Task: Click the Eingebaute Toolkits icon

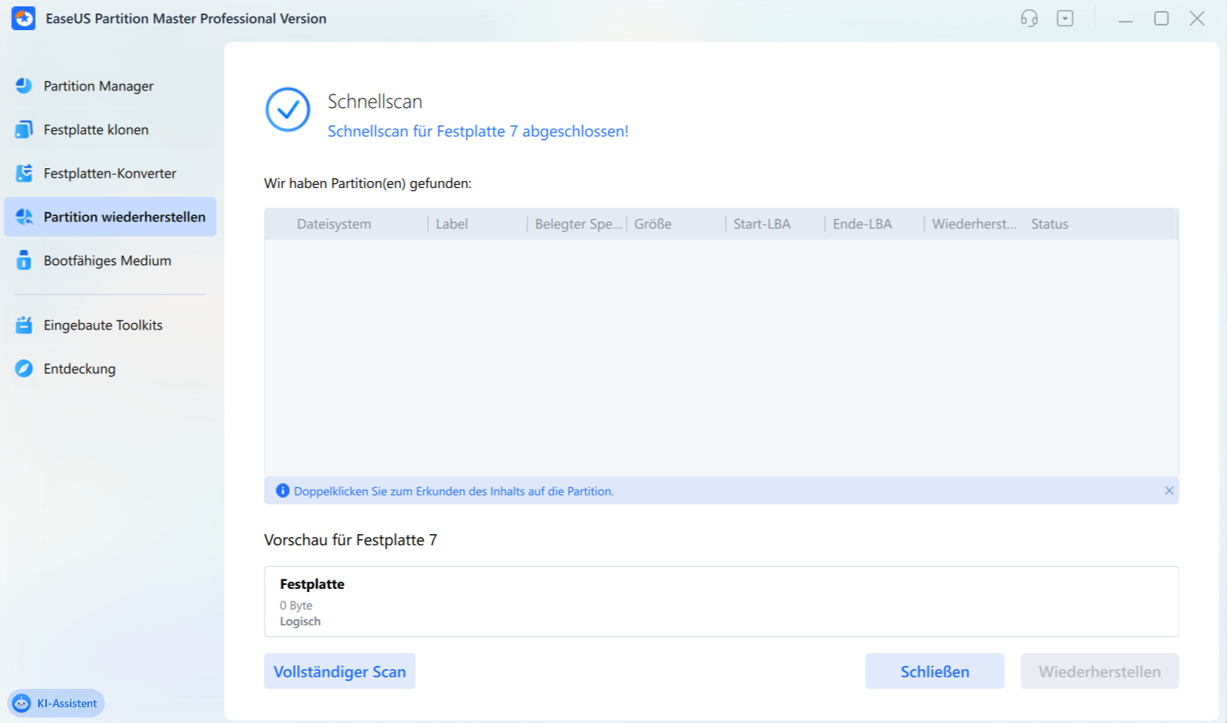Action: click(24, 325)
